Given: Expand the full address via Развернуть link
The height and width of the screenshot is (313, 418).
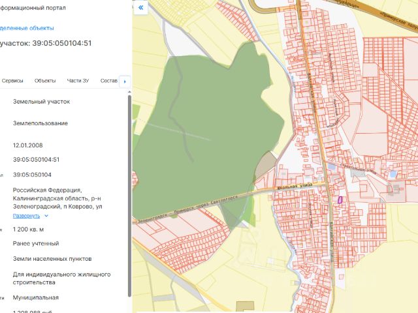Looking at the screenshot, I should pos(26,216).
